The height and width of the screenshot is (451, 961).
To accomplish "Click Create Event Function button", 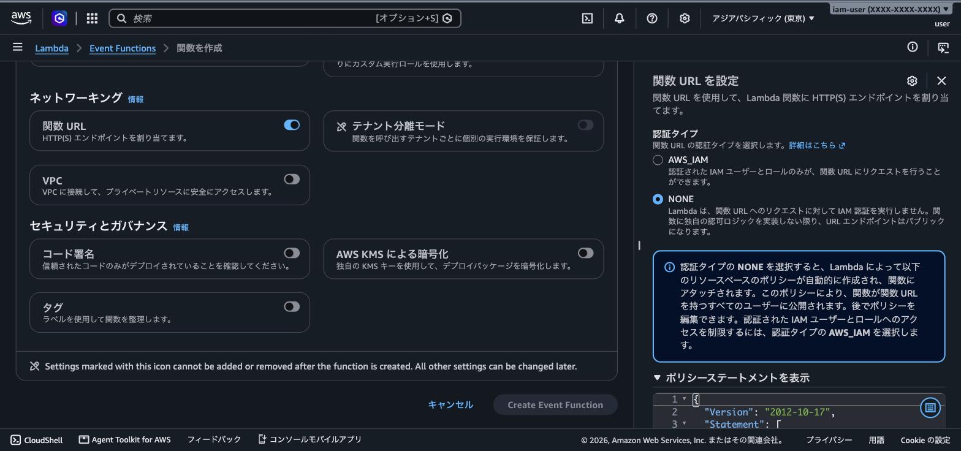I will pyautogui.click(x=555, y=404).
